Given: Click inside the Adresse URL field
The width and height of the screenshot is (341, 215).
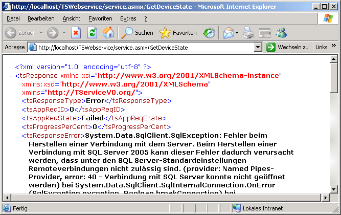Looking at the screenshot, I should click(143, 47).
